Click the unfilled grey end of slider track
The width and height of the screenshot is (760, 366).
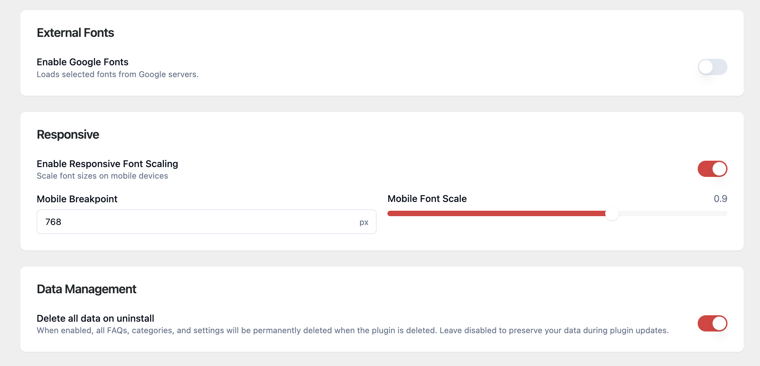[x=674, y=213]
